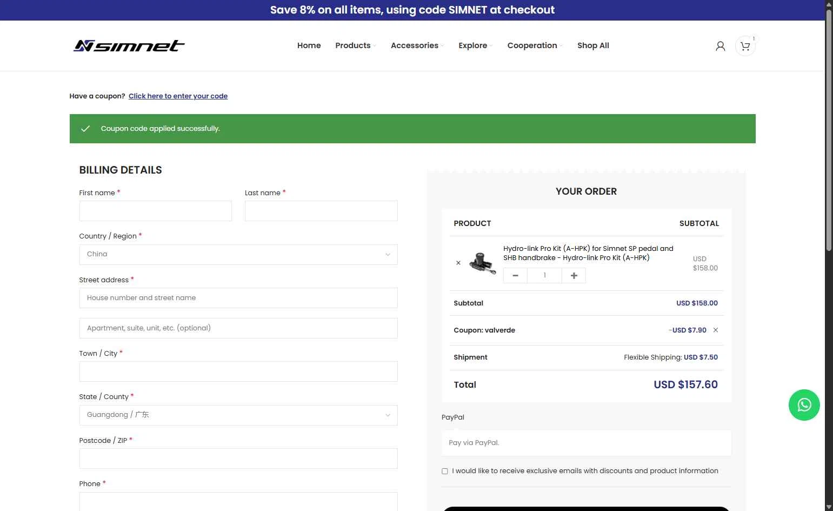Click the Subtotal amount USD $158.00
Image resolution: width=833 pixels, height=511 pixels.
coord(697,303)
